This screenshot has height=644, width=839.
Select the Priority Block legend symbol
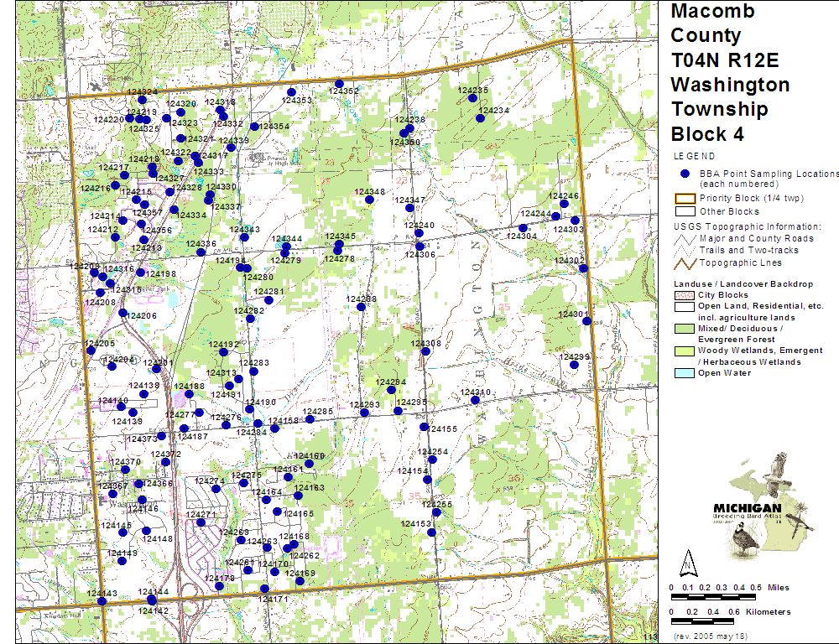point(685,199)
